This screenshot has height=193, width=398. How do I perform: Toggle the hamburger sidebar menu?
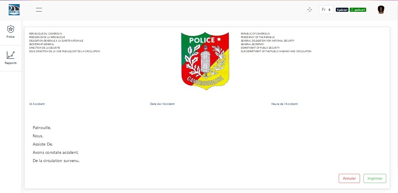point(39,10)
